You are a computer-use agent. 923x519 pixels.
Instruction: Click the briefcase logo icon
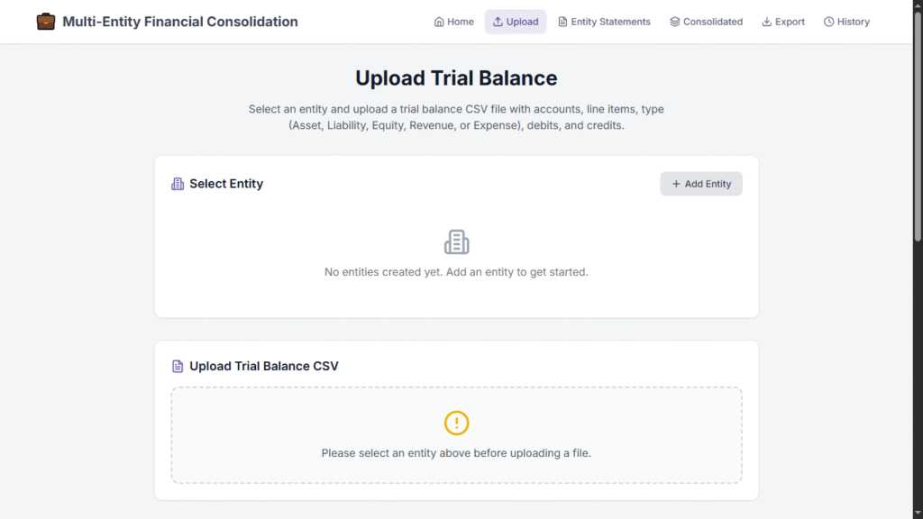pyautogui.click(x=45, y=22)
